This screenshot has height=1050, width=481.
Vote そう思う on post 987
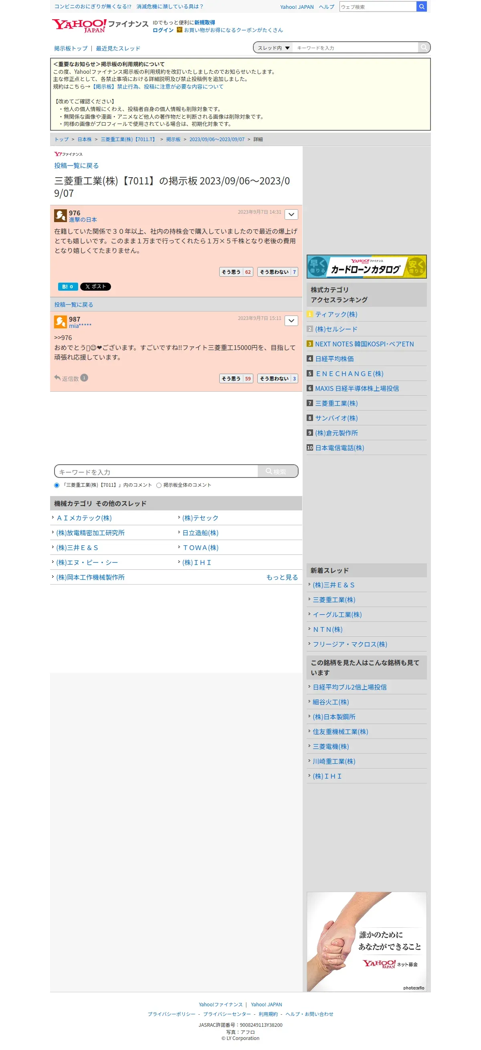[236, 379]
